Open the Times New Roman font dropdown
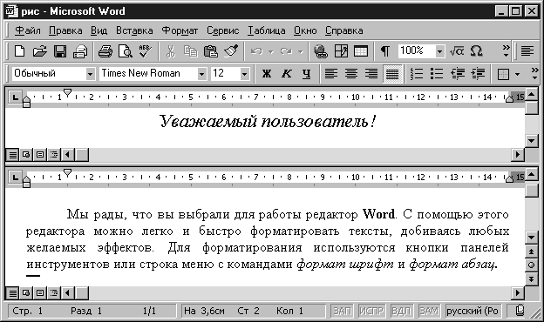544x322 pixels. tap(201, 74)
